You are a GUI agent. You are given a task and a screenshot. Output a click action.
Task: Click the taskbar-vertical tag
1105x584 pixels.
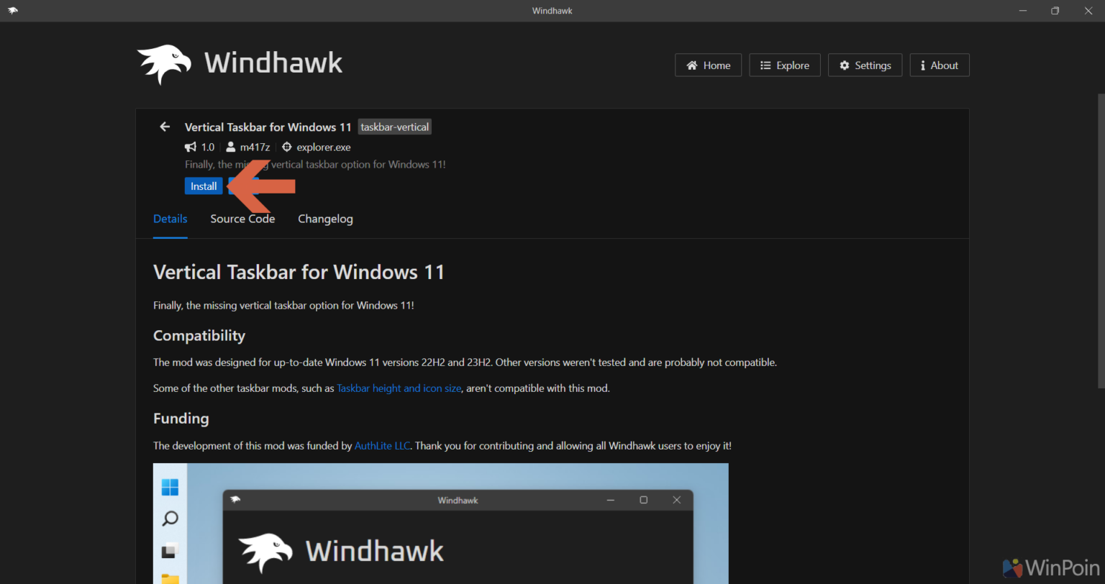394,127
